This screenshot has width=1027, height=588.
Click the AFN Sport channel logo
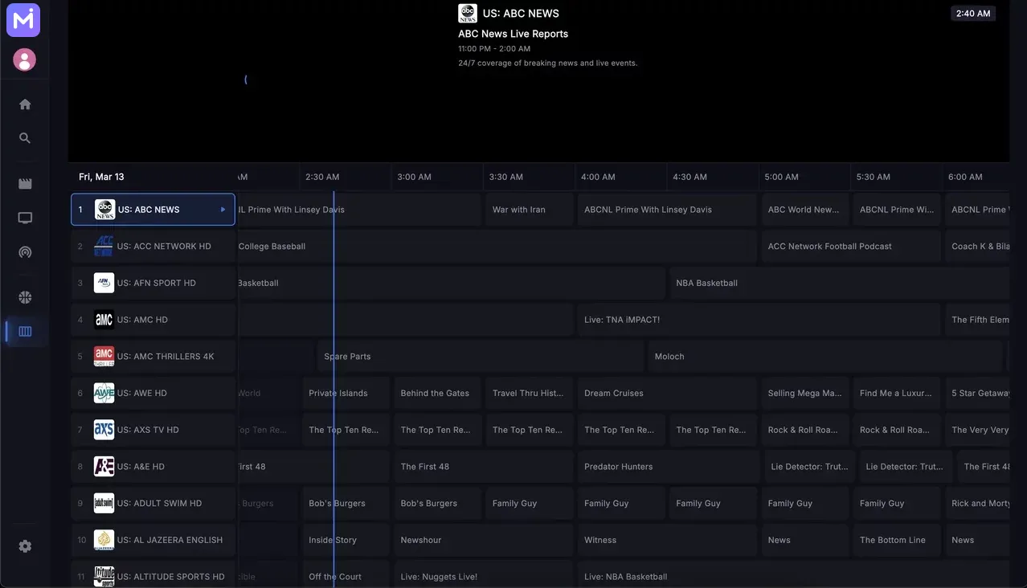[104, 283]
